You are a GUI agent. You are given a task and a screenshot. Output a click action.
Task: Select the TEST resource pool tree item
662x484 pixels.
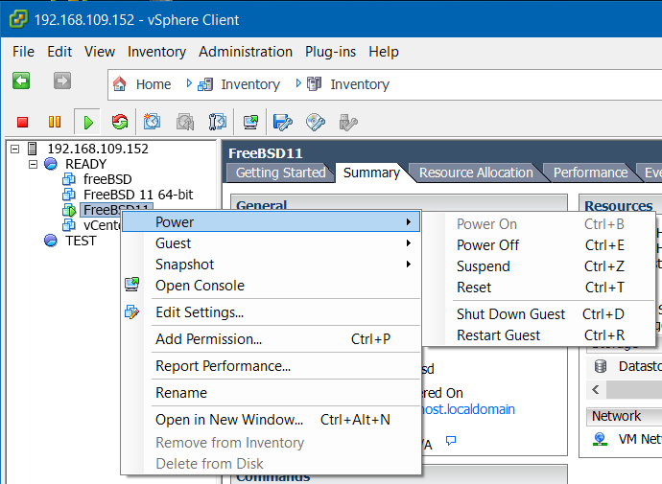[x=81, y=241]
